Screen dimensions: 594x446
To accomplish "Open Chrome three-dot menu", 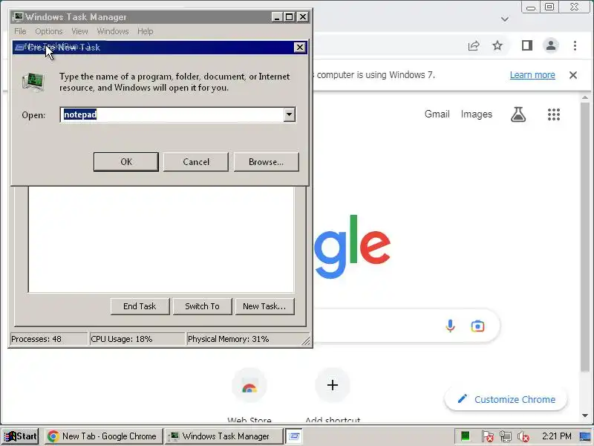I will point(575,46).
